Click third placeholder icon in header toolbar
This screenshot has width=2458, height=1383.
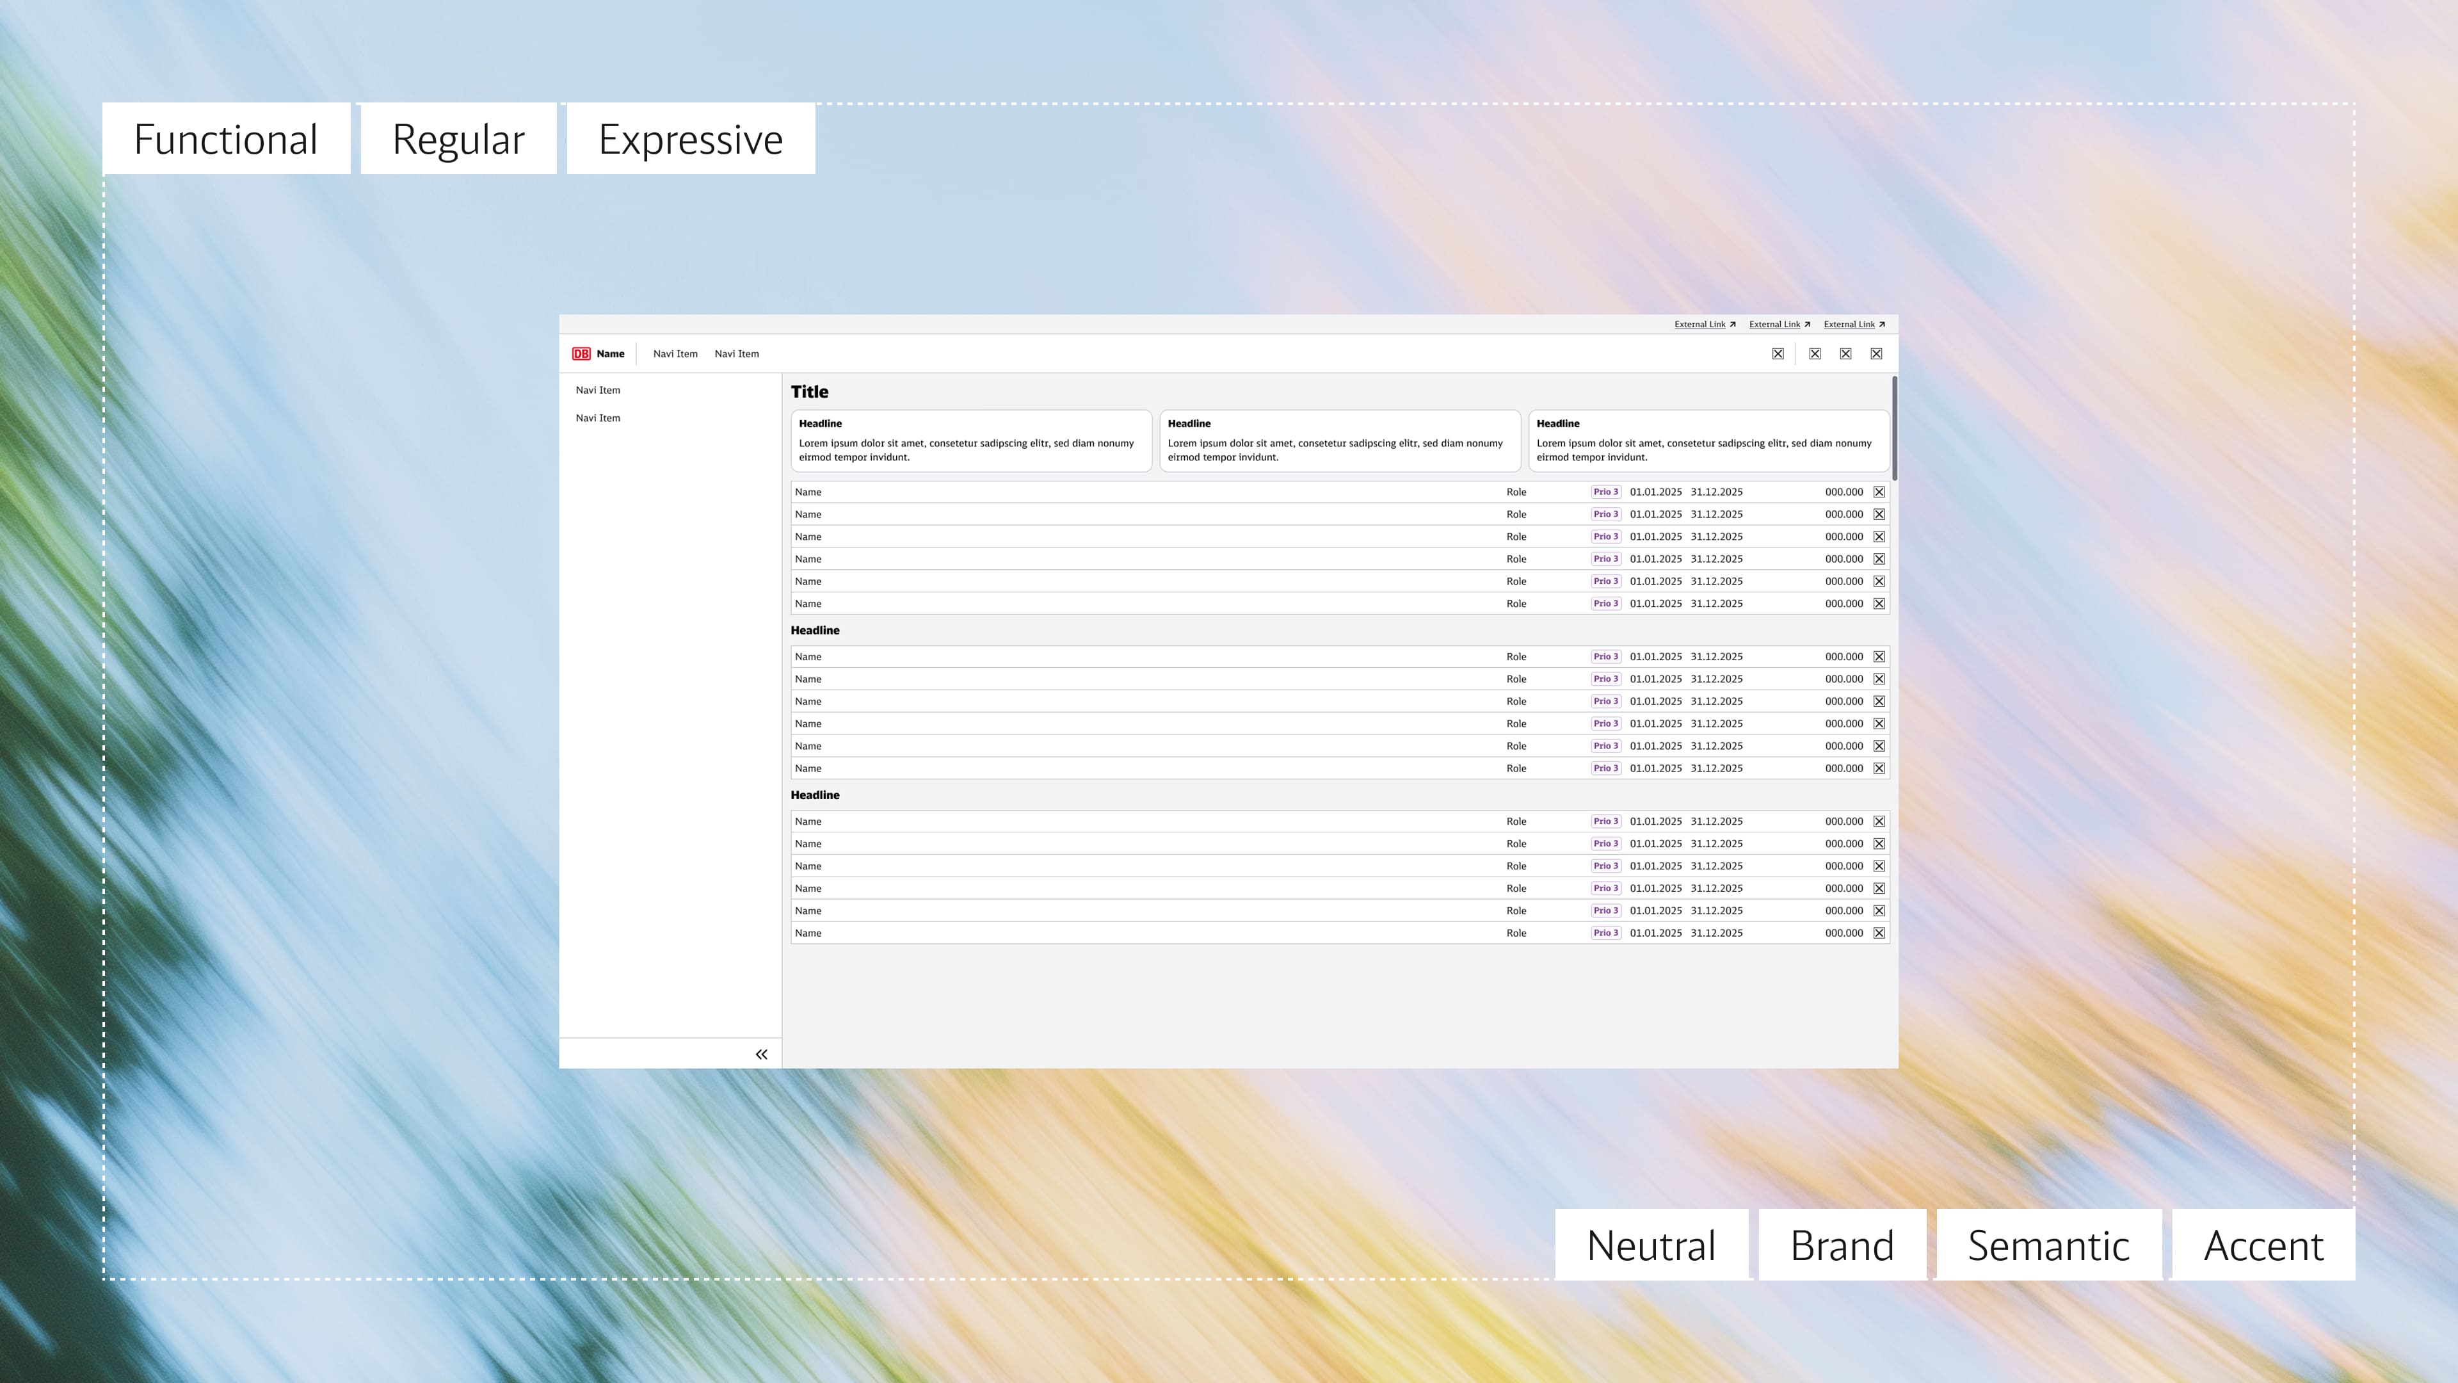(x=1845, y=354)
